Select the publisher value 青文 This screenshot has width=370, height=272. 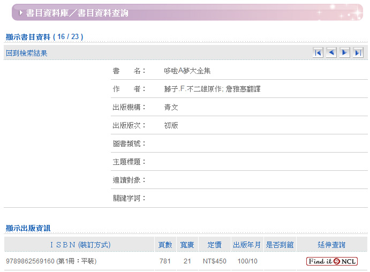point(171,107)
